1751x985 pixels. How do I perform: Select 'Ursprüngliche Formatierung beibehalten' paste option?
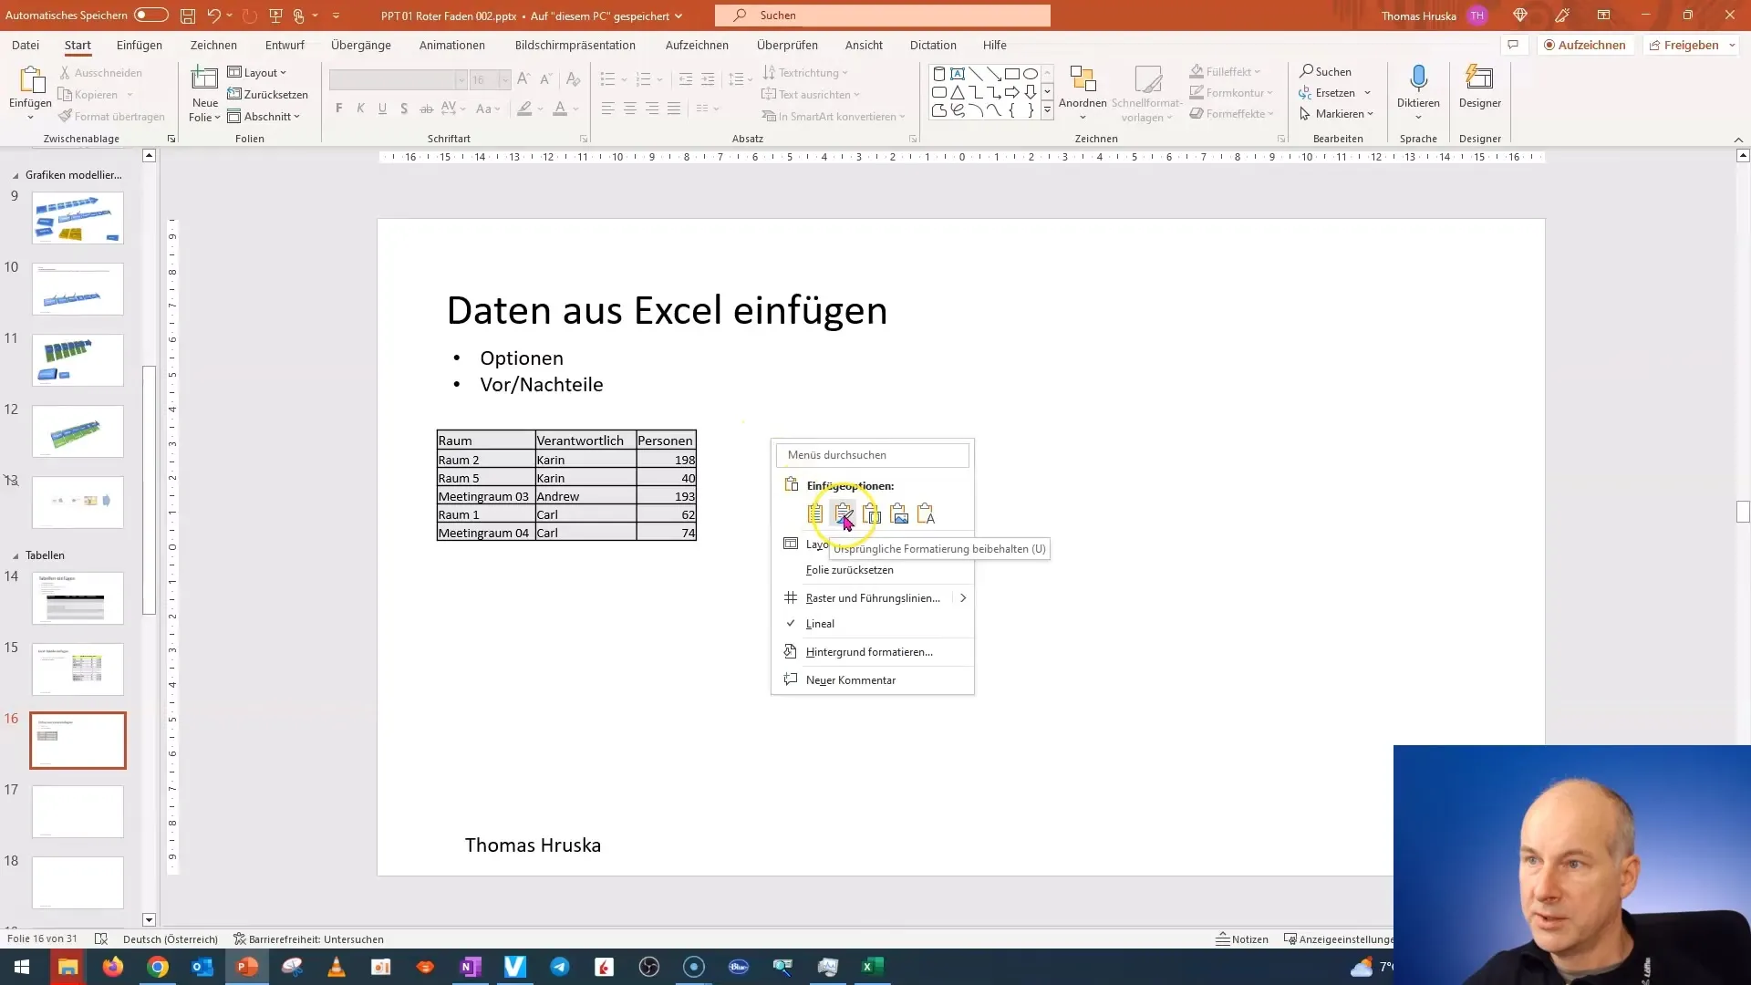tap(843, 513)
